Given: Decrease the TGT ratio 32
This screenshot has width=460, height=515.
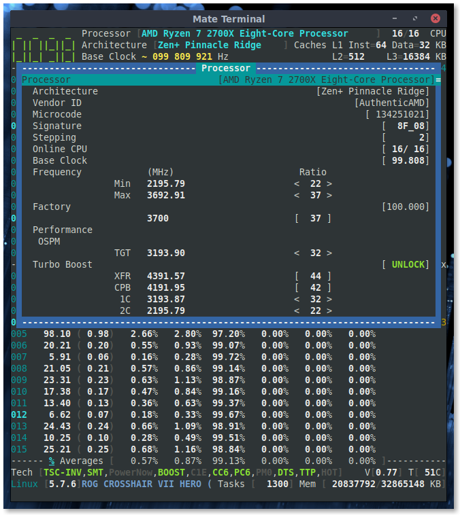Looking at the screenshot, I should point(297,253).
